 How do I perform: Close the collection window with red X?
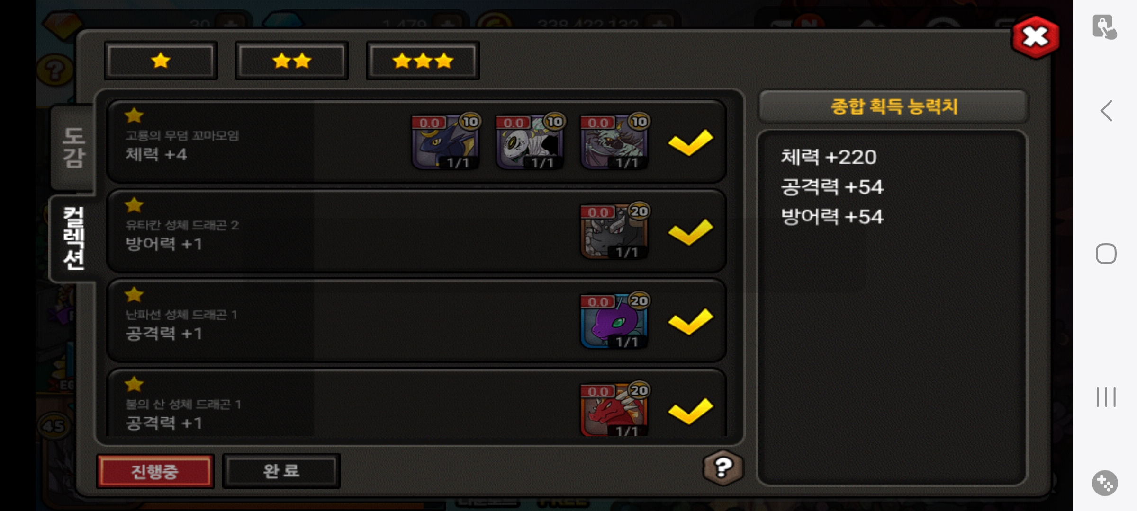[1036, 37]
